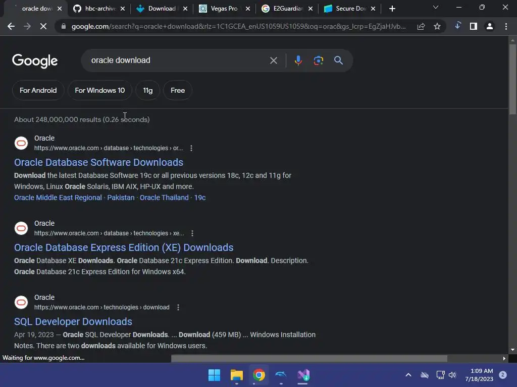Switch to the Download tab
The width and height of the screenshot is (517, 387).
pos(162,9)
